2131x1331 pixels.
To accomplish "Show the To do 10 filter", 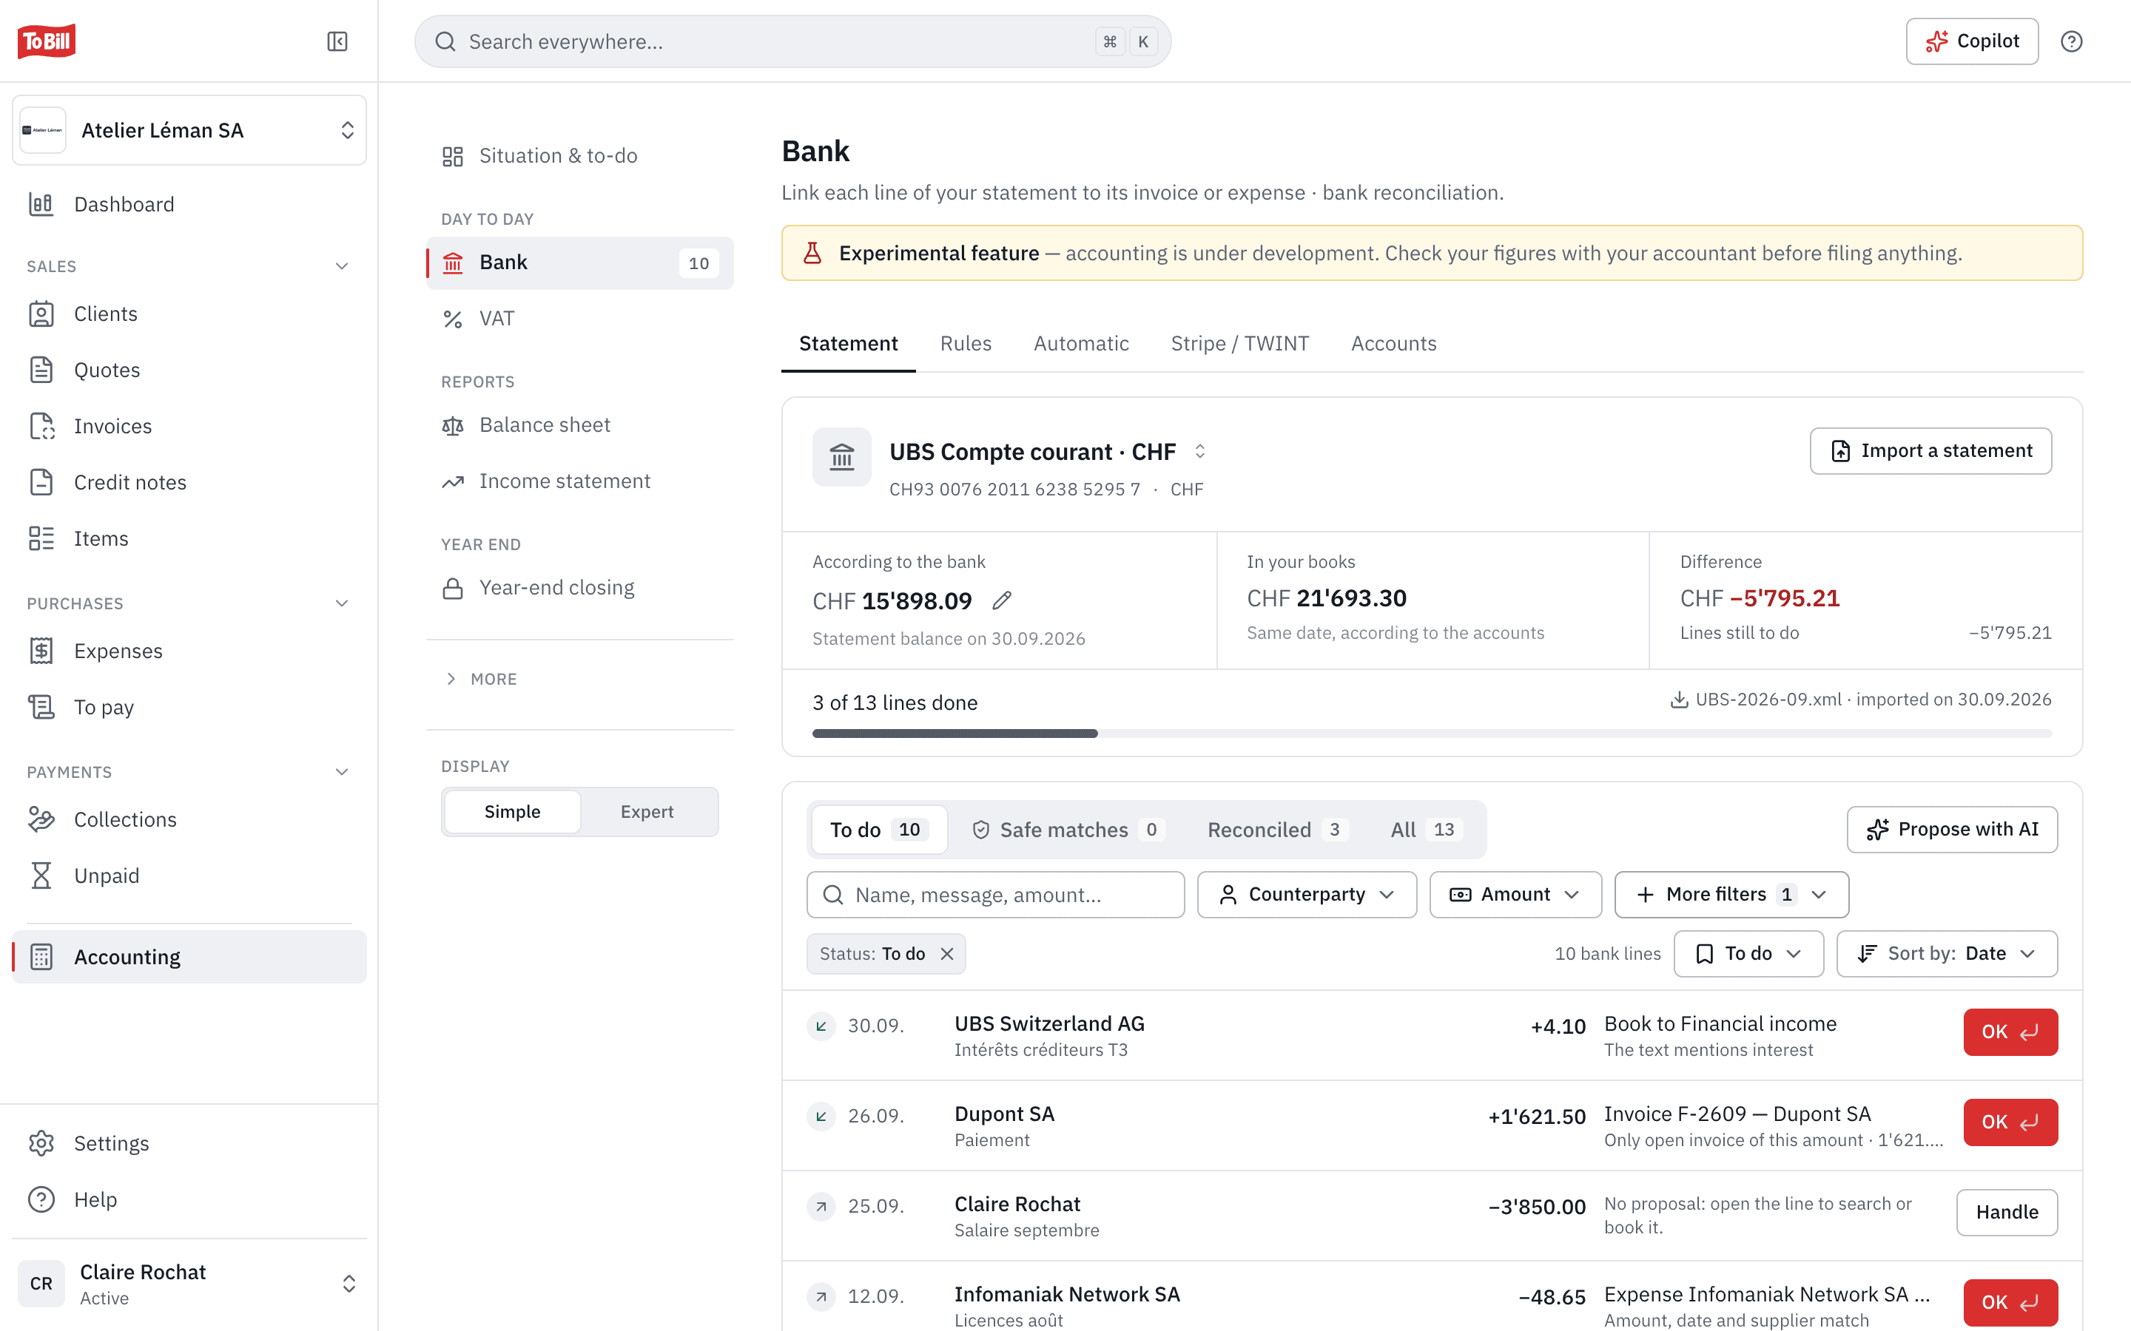I will [x=879, y=829].
